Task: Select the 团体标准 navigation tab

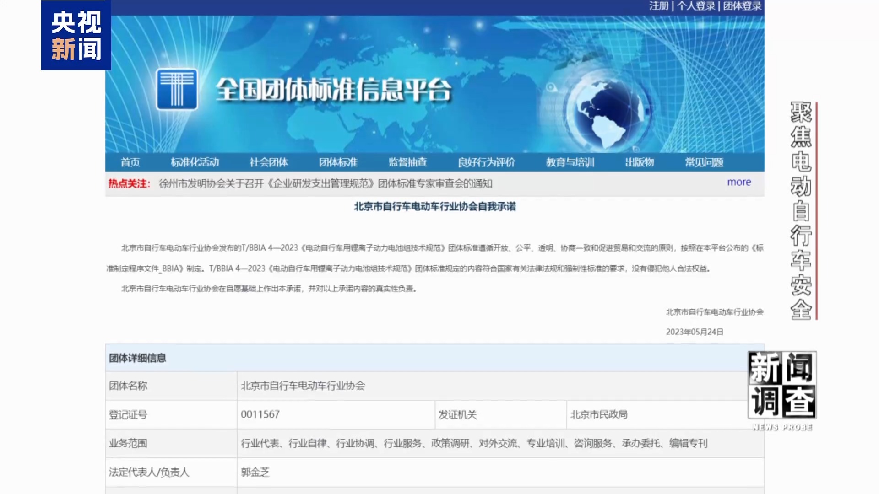Action: coord(338,162)
